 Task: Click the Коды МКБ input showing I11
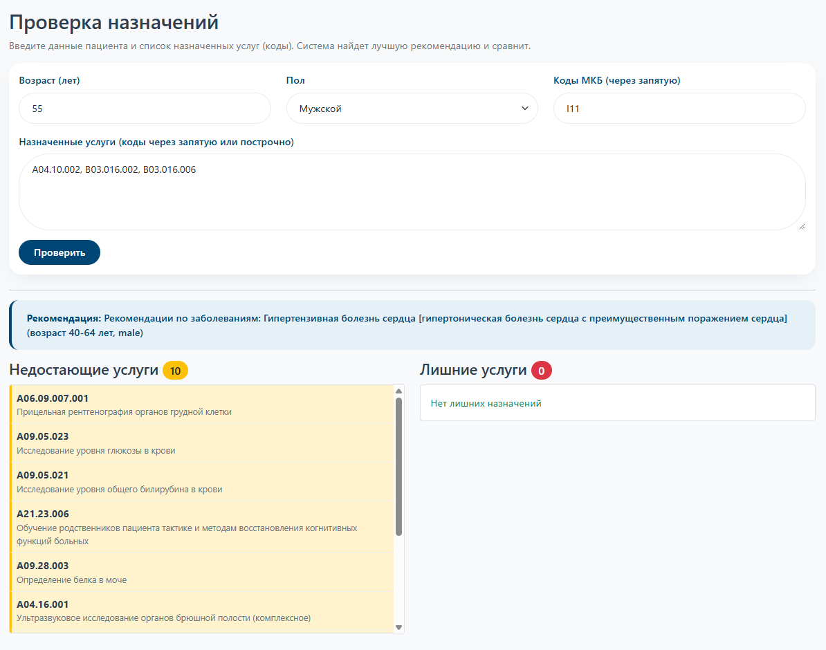pyautogui.click(x=679, y=108)
